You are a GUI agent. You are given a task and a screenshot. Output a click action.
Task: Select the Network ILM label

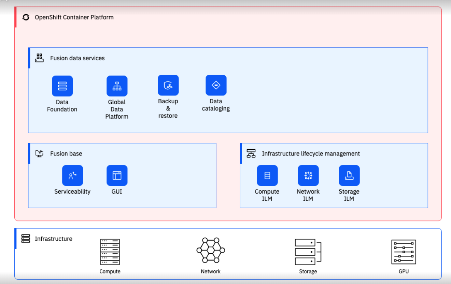pos(308,195)
